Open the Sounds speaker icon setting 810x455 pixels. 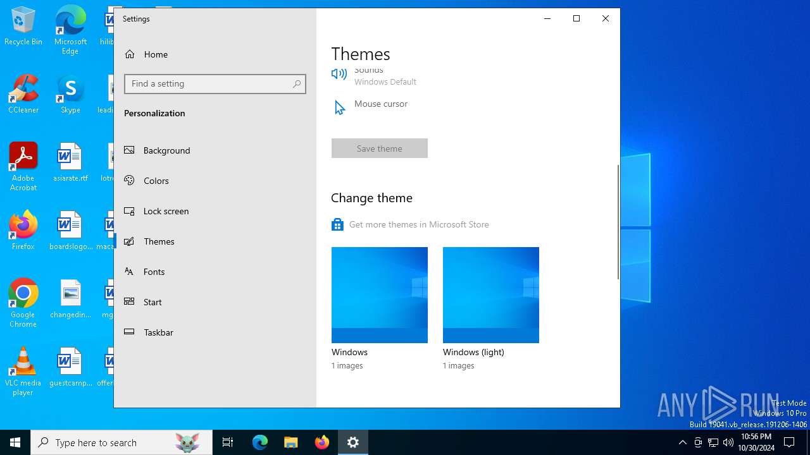[339, 74]
